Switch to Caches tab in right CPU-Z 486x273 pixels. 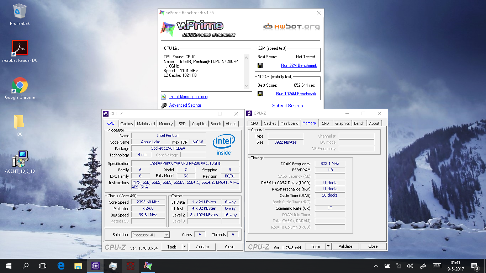[270, 123]
